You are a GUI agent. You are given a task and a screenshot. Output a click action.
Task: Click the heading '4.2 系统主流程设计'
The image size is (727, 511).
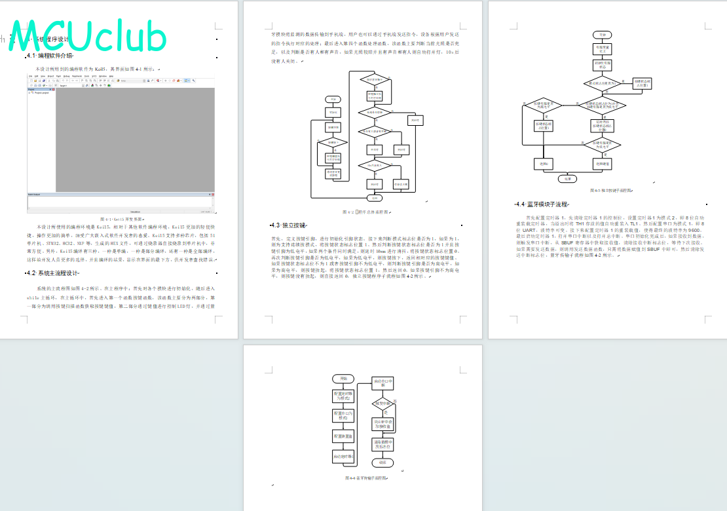[x=52, y=273]
